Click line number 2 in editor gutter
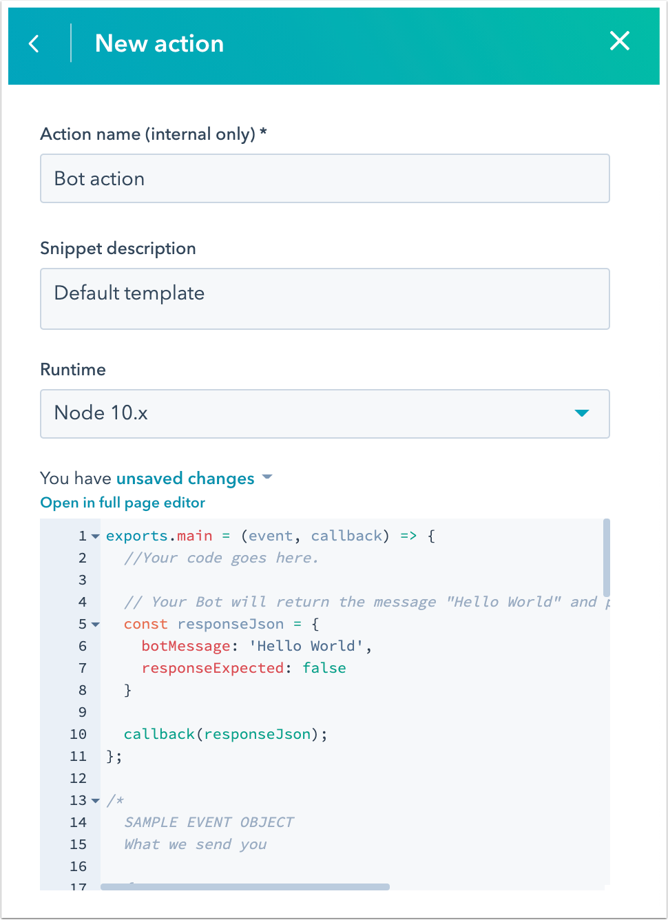The height and width of the screenshot is (920, 668). point(83,558)
